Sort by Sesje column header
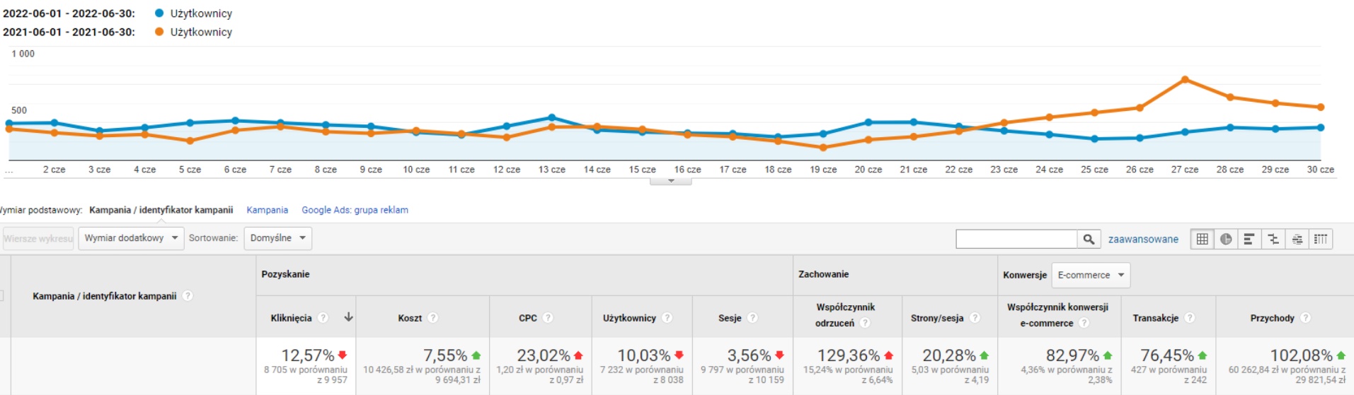 pyautogui.click(x=730, y=318)
